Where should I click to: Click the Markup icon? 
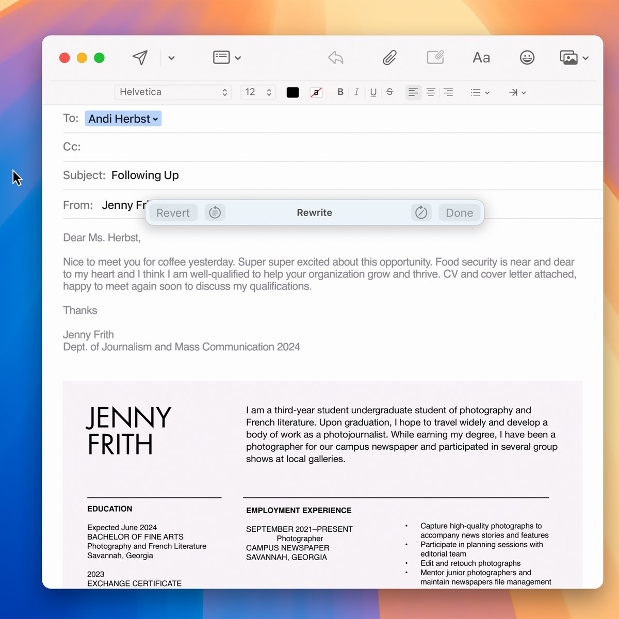(436, 57)
